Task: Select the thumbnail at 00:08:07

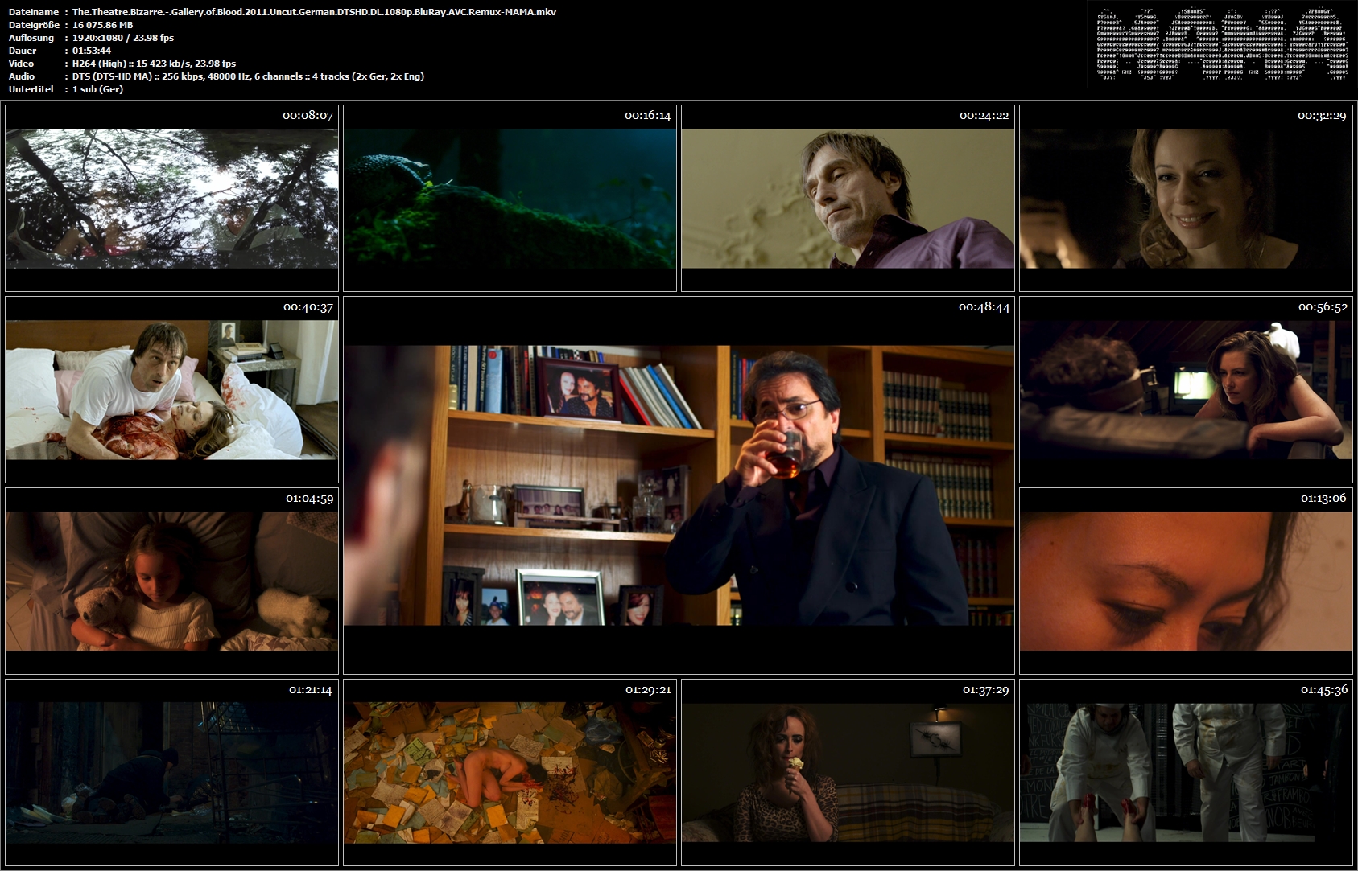Action: point(171,198)
